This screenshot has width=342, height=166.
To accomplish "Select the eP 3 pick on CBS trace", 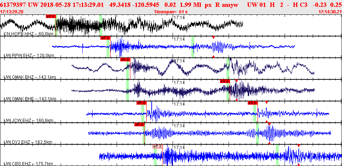I will click(158, 146).
